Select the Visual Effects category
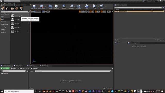 (x=4, y=24)
